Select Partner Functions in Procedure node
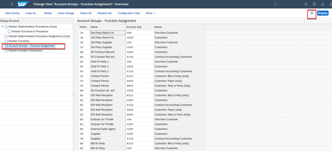 click(x=30, y=31)
